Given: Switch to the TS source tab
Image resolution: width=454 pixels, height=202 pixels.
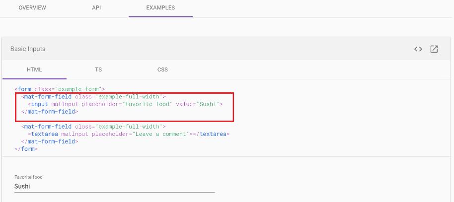Looking at the screenshot, I should click(98, 70).
